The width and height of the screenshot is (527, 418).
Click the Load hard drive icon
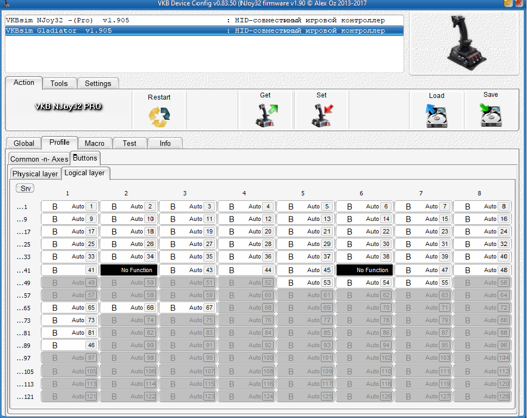(437, 116)
